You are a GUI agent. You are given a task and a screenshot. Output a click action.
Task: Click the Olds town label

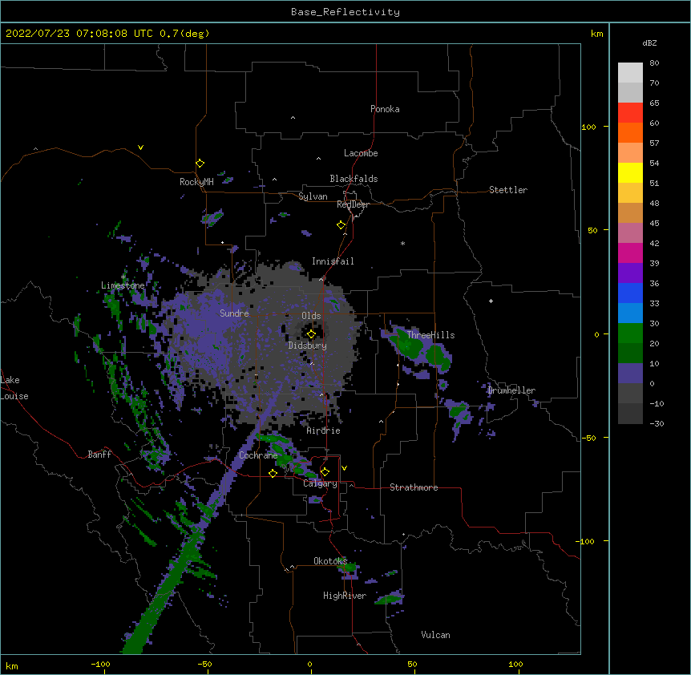311,316
